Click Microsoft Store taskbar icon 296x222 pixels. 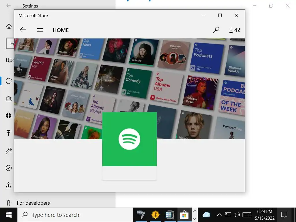pyautogui.click(x=184, y=215)
